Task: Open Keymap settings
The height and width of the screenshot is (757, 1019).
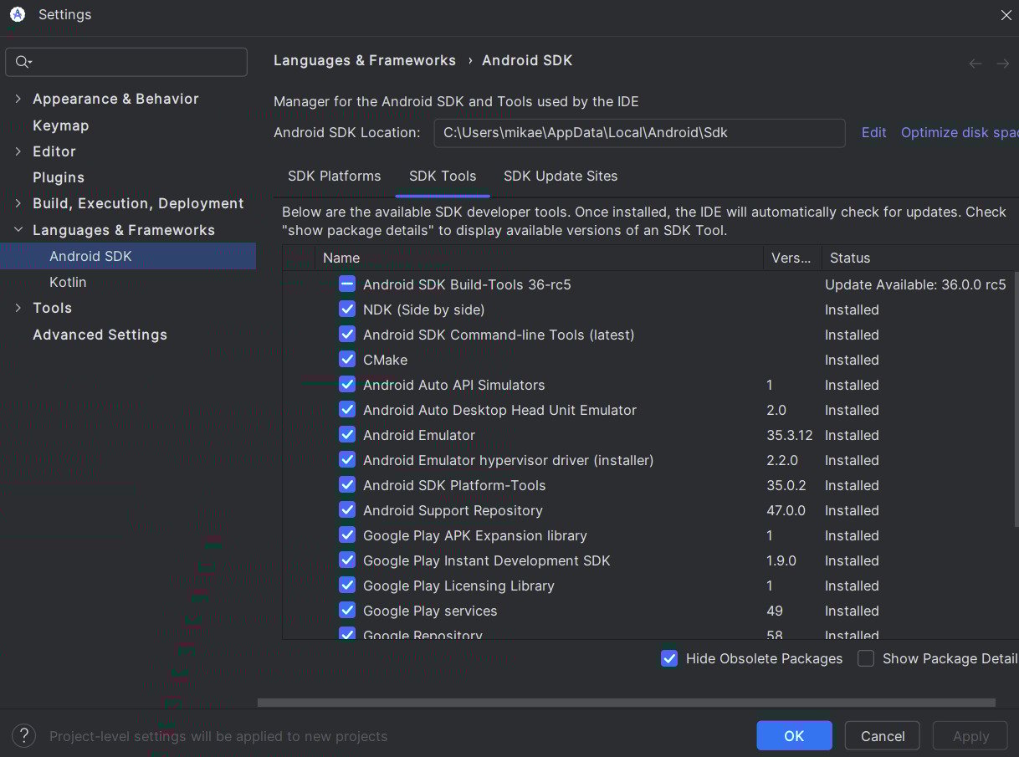Action: 60,125
